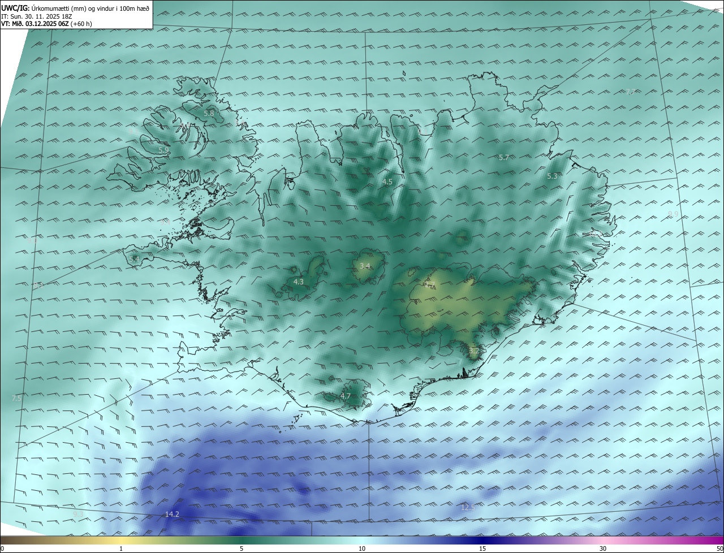Click the '30' label on the color scale
The height and width of the screenshot is (553, 724).
point(603,548)
